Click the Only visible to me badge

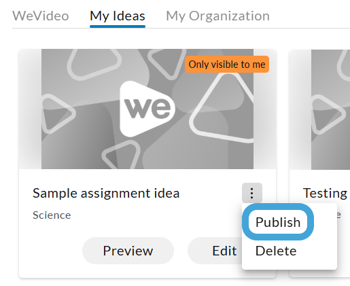(x=227, y=65)
